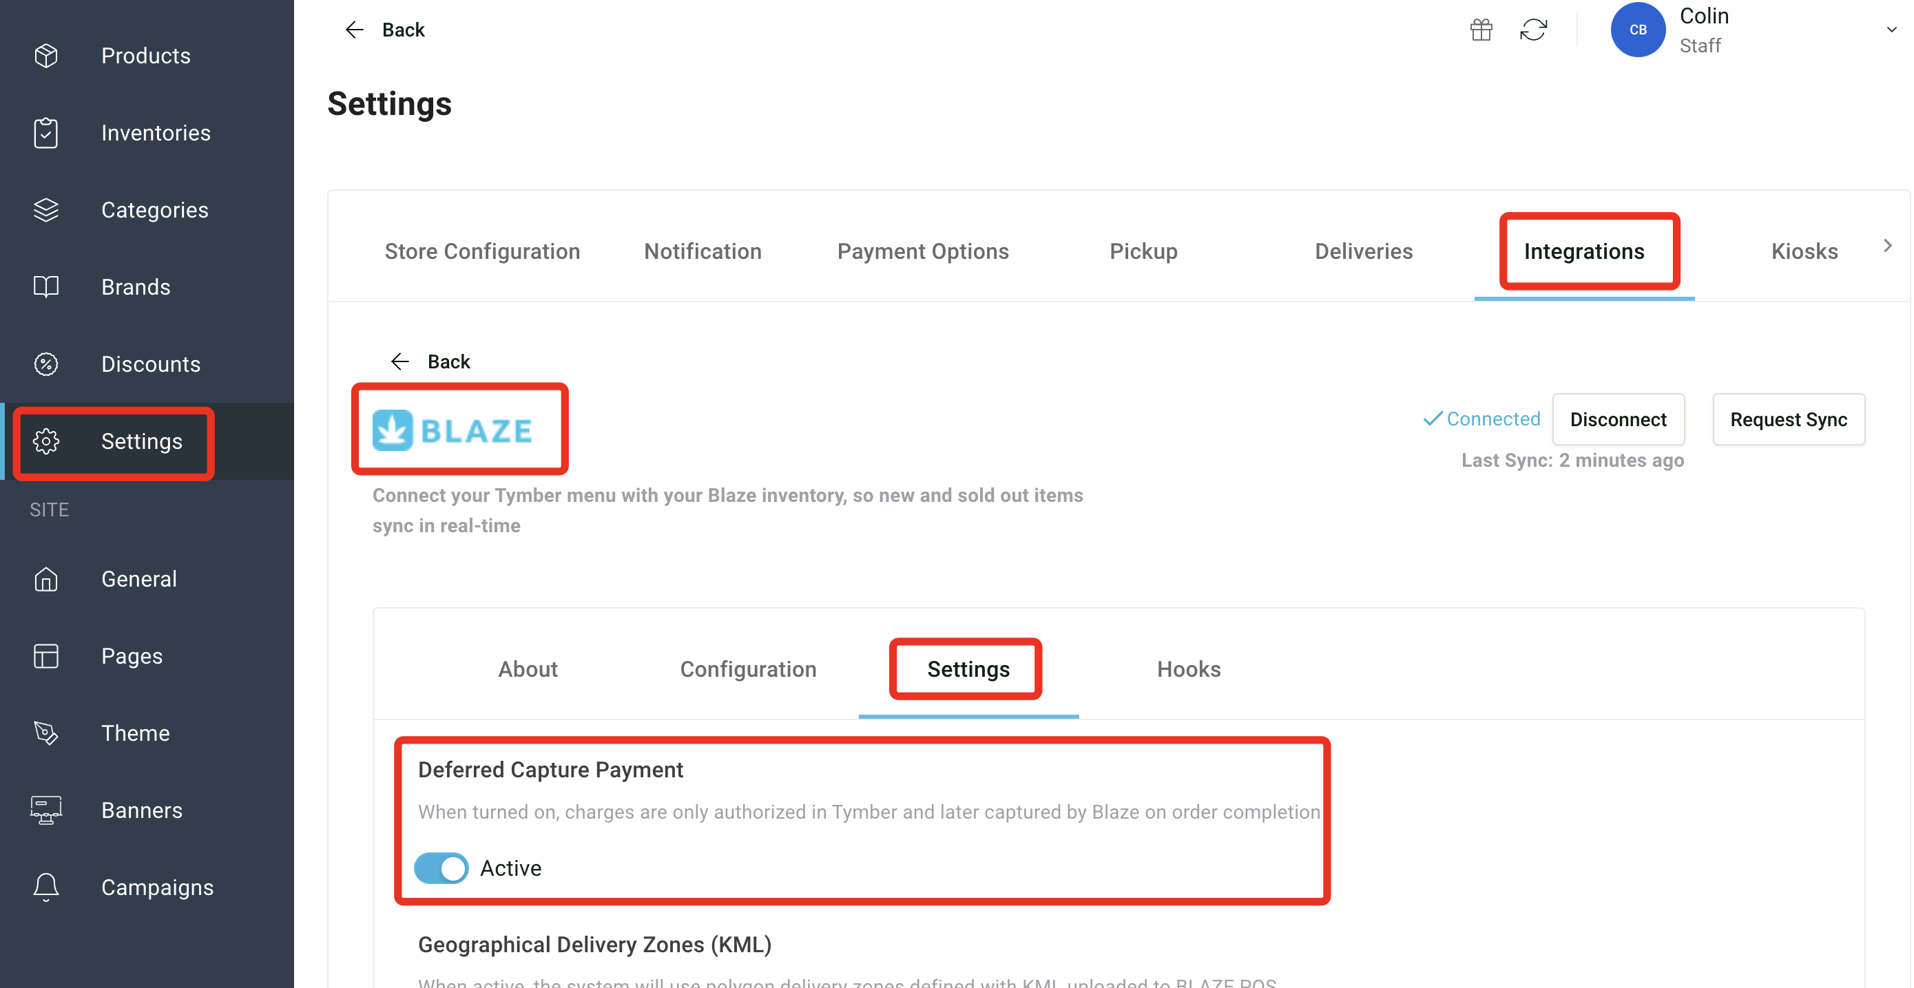Open the Hooks sub-tab
This screenshot has height=988, width=1914.
1188,669
